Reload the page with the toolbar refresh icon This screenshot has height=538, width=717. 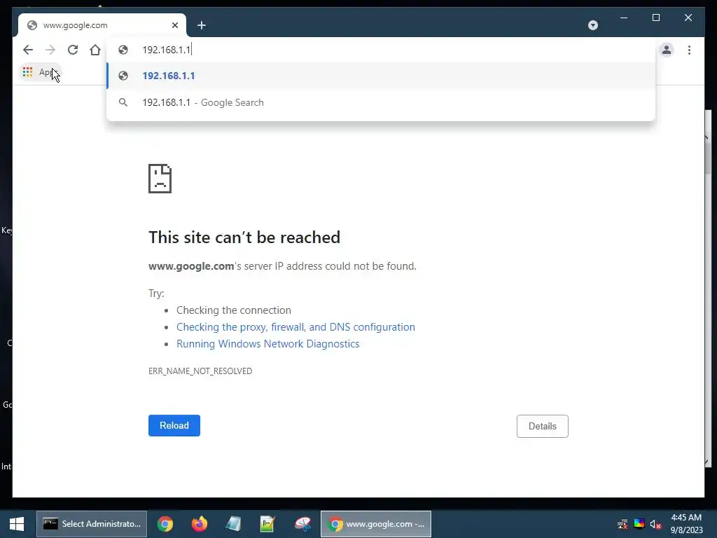point(73,50)
